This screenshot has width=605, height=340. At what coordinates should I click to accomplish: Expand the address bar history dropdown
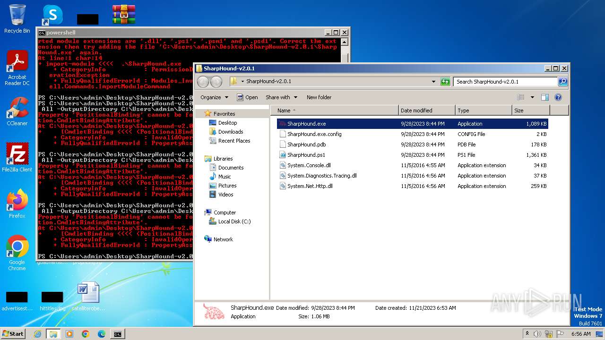(x=433, y=82)
